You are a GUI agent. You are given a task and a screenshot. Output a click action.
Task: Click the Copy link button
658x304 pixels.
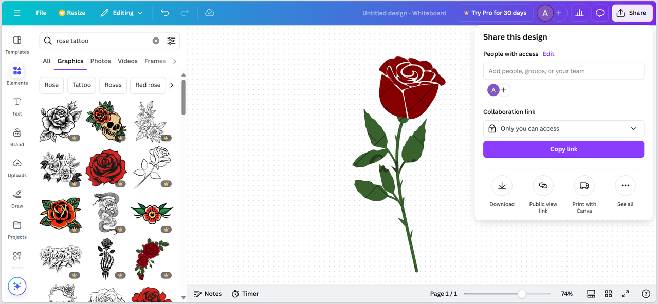click(x=563, y=149)
